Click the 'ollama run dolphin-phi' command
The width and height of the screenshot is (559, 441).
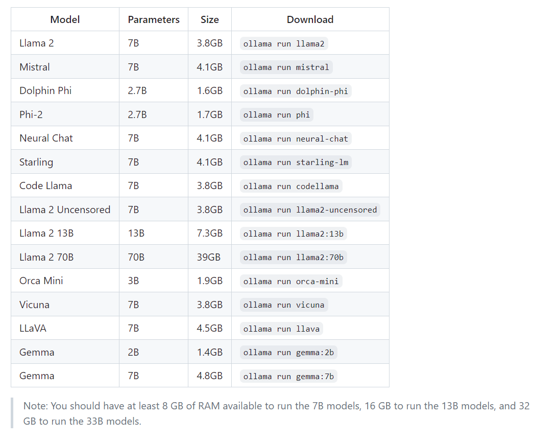(x=296, y=91)
